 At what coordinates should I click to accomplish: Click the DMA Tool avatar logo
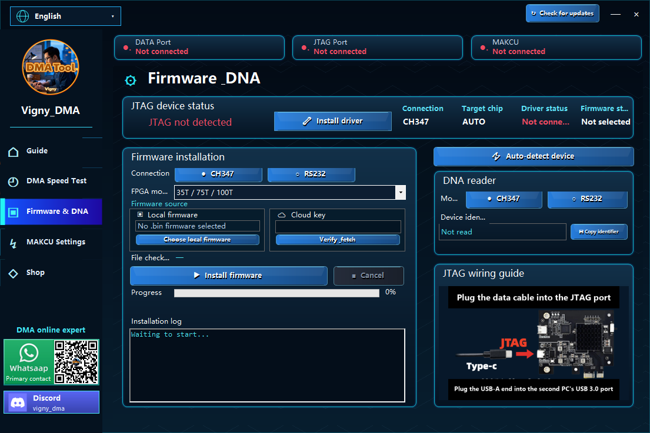click(x=50, y=67)
